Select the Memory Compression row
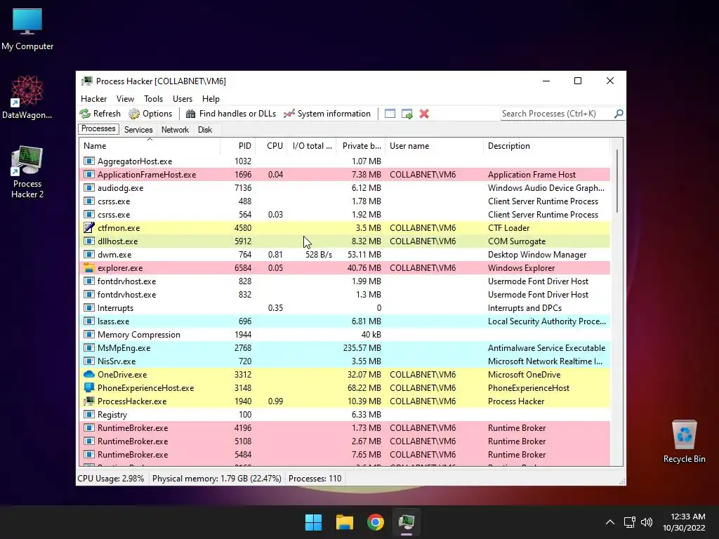Image resolution: width=719 pixels, height=539 pixels. tap(345, 335)
